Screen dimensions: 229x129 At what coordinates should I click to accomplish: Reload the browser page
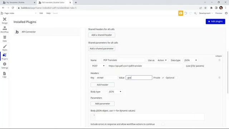13,8
